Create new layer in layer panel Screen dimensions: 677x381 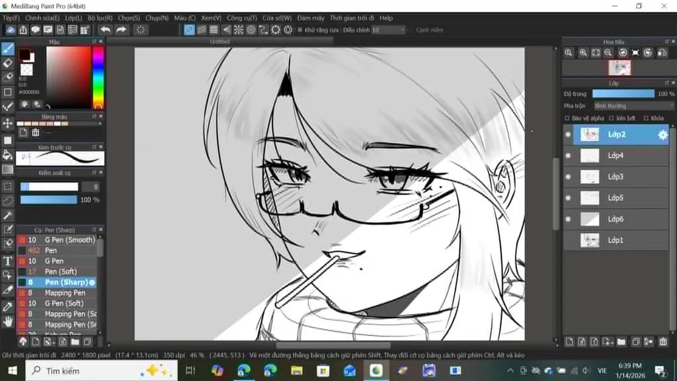[x=569, y=342]
